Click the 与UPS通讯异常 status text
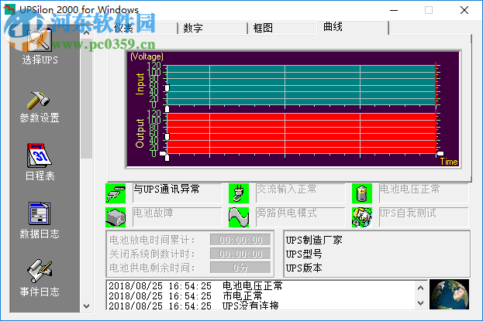Image resolution: width=483 pixels, height=321 pixels. 167,189
